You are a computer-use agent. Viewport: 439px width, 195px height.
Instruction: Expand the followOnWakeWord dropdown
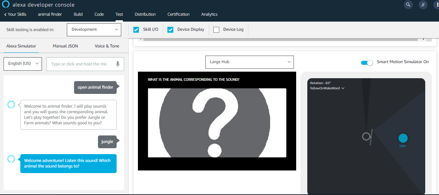click(327, 88)
